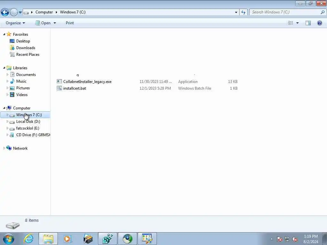Open the More options view dropdown arrow
Screen dimensions: 327x245
click(x=297, y=23)
